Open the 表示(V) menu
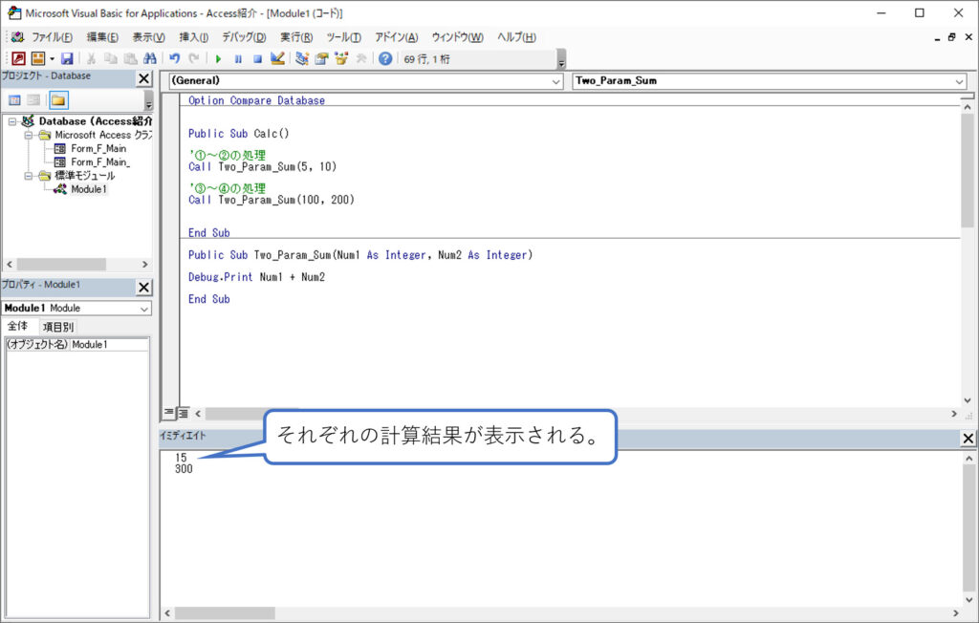This screenshot has height=623, width=979. (148, 37)
